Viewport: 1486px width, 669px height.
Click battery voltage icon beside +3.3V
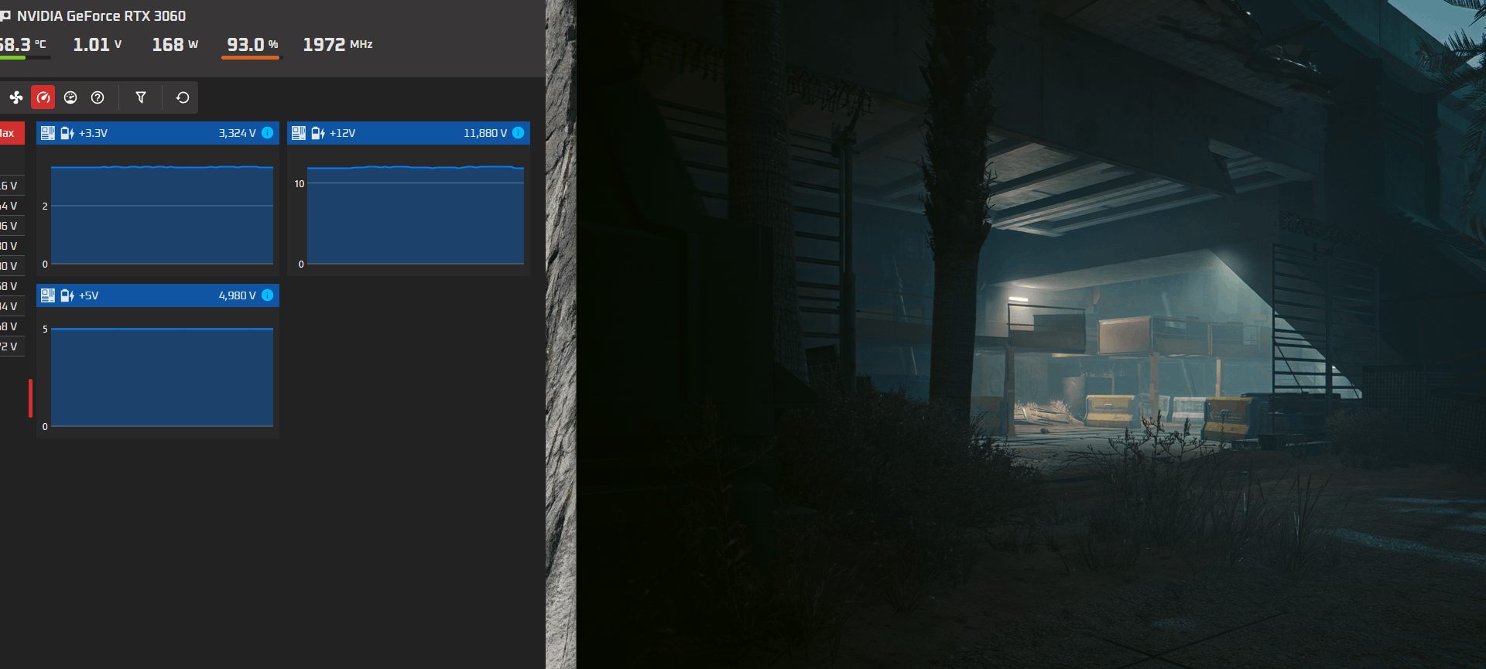tap(67, 133)
